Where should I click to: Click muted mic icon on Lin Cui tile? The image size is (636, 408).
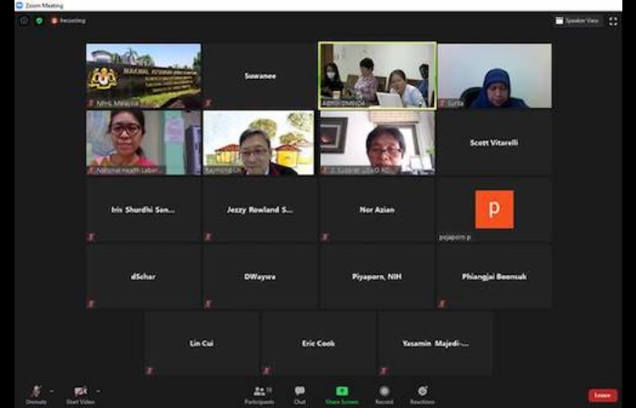(150, 371)
